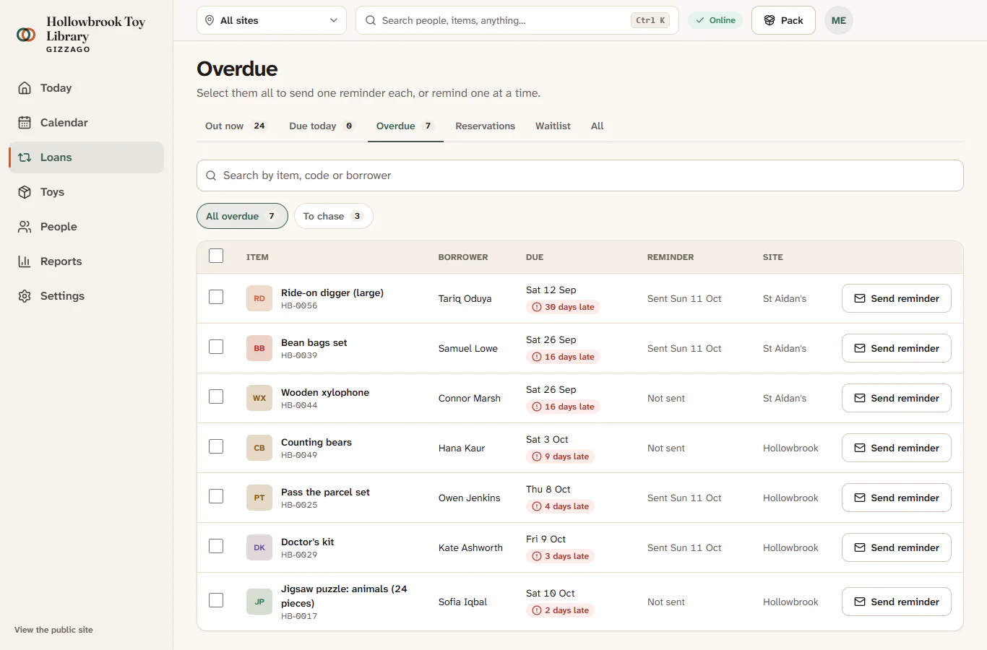
Task: Click the CB avatar for Counting bears
Action: [x=259, y=448]
